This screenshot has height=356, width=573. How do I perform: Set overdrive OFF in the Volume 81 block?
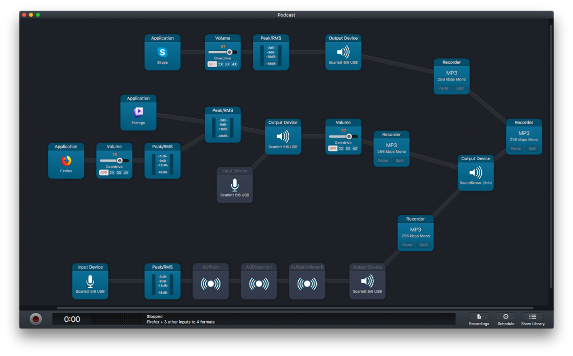coord(212,64)
